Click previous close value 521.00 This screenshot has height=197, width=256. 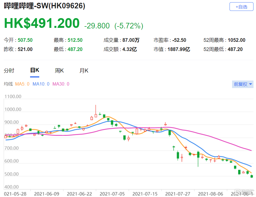pos(25,49)
